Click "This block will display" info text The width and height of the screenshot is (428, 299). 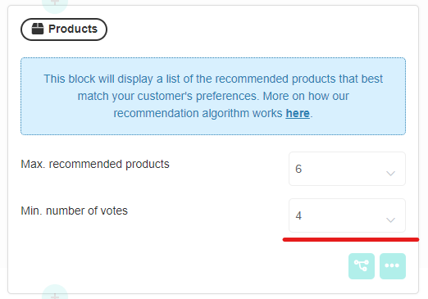pyautogui.click(x=102, y=79)
